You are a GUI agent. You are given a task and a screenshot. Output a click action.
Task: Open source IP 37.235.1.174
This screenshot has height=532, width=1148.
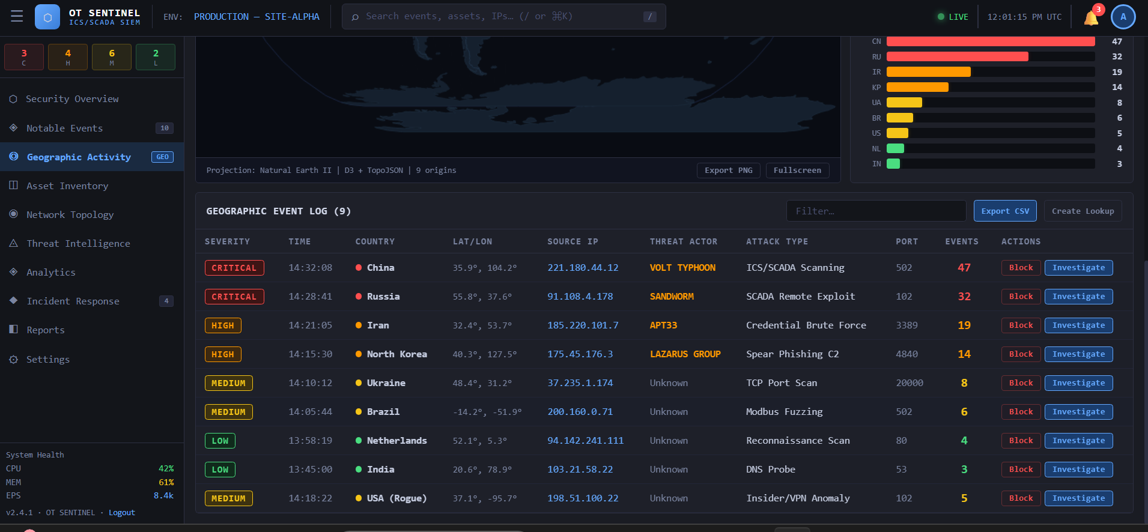point(580,383)
